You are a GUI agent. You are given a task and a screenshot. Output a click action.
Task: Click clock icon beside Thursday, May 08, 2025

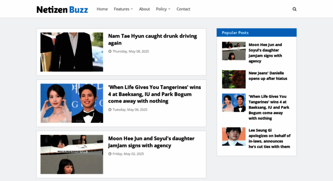[x=110, y=51]
